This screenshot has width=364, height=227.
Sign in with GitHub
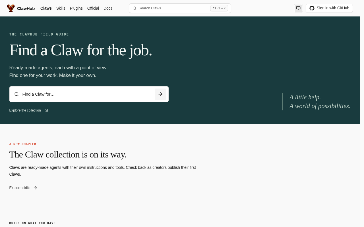click(329, 8)
